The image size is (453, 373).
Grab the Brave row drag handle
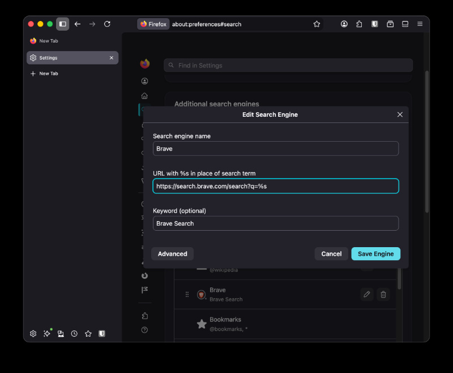point(187,294)
